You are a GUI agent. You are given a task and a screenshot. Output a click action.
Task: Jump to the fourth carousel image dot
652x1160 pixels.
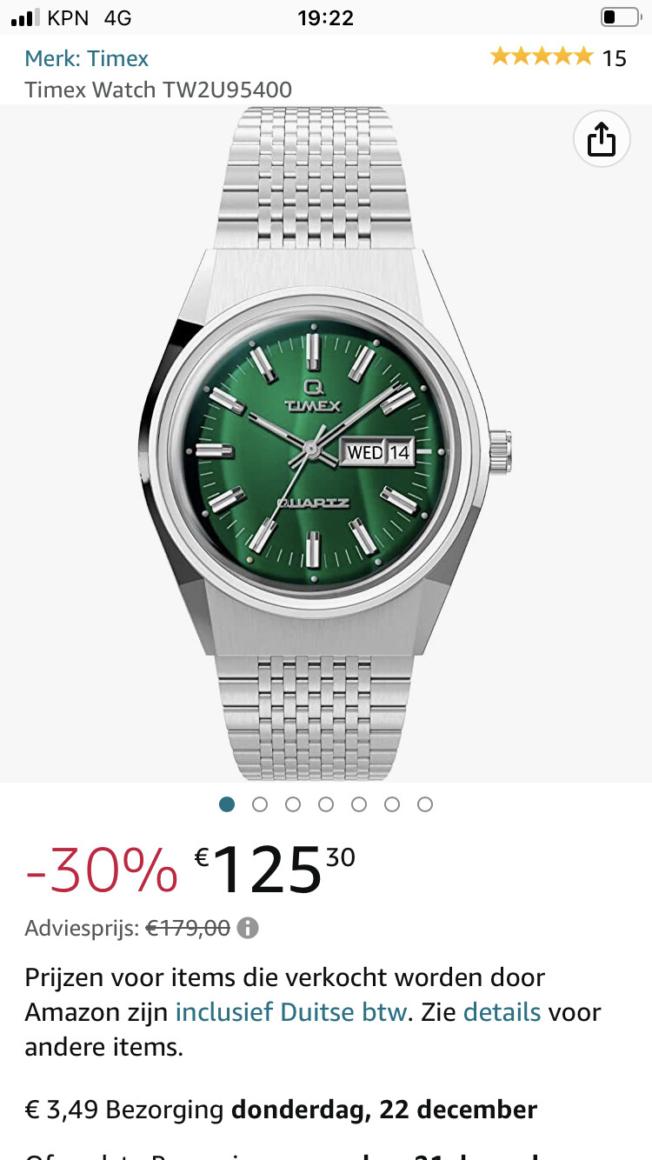coord(326,804)
